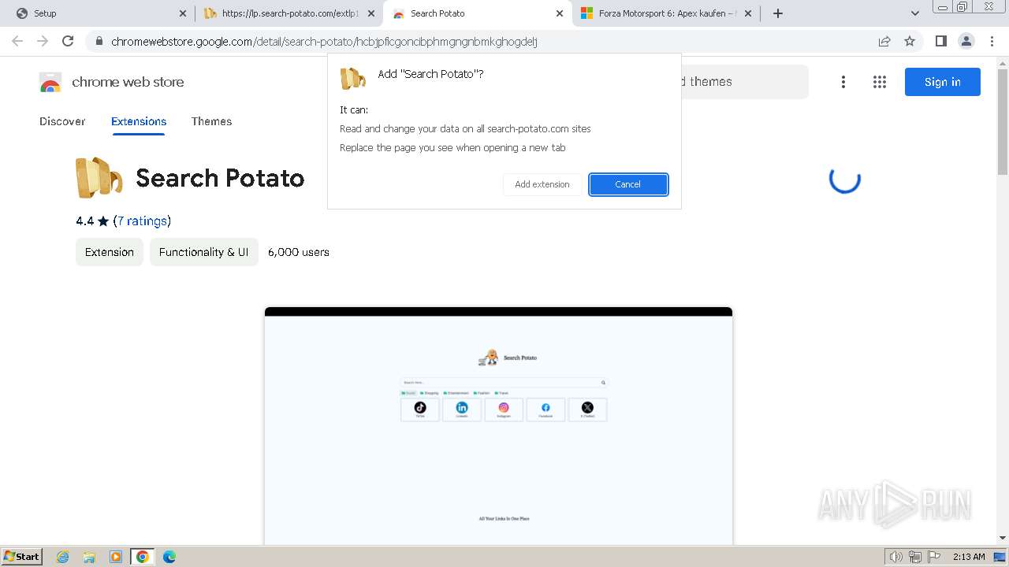
Task: Click the address bar URL
Action: [324, 42]
